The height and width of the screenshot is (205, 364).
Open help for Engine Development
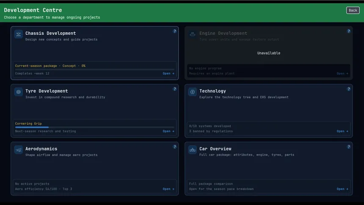[x=349, y=31]
